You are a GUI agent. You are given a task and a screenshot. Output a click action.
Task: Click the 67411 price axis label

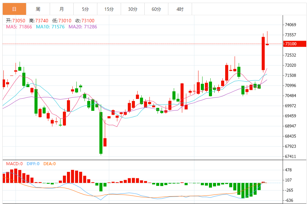click(x=290, y=156)
